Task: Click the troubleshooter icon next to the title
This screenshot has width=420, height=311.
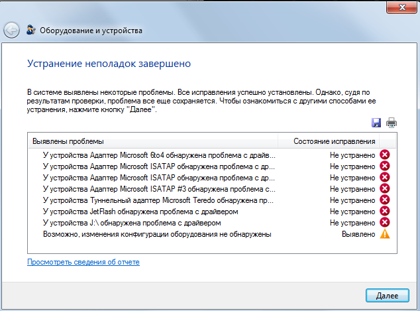Action: point(31,30)
